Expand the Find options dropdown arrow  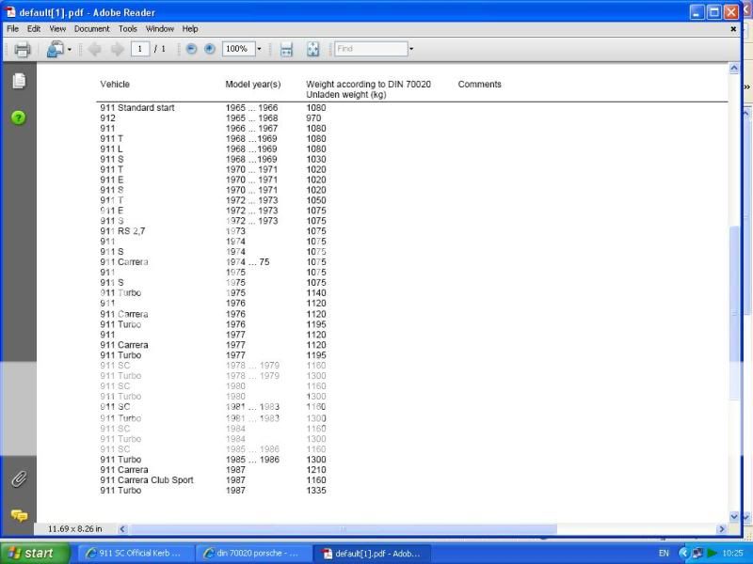click(x=411, y=49)
